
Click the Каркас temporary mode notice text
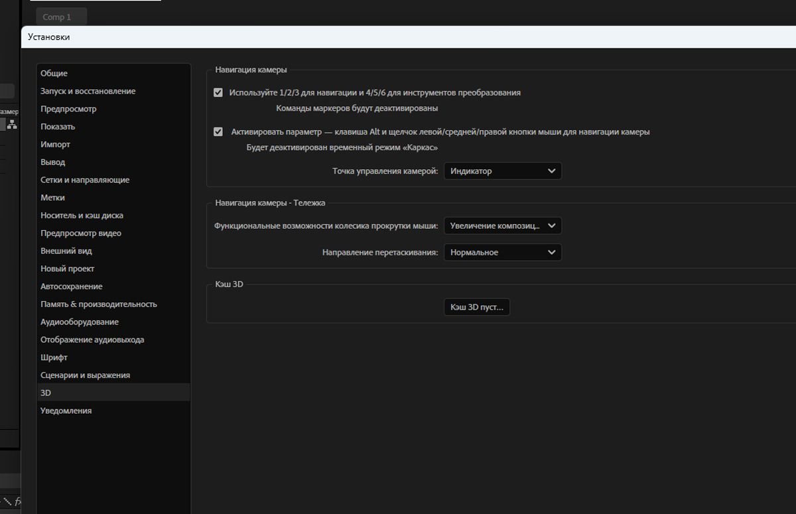[342, 147]
